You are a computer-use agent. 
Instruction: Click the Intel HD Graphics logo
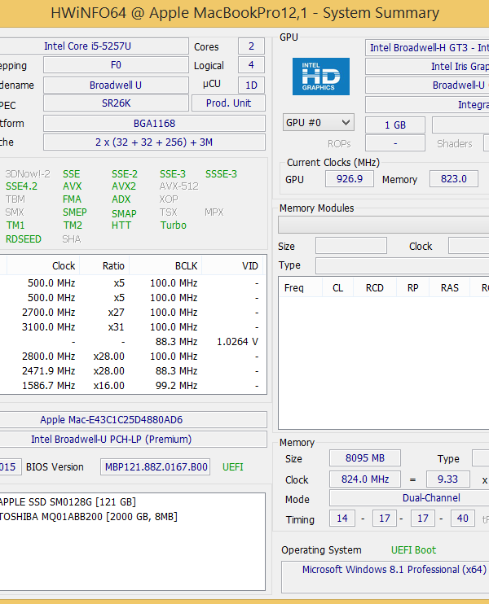(321, 77)
